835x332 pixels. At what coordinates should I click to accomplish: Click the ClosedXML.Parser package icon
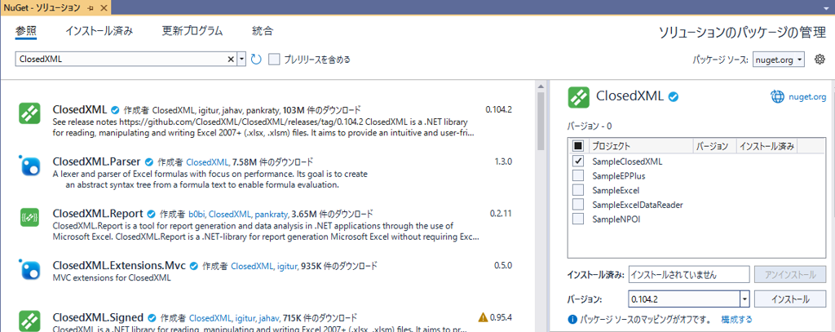pyautogui.click(x=30, y=166)
